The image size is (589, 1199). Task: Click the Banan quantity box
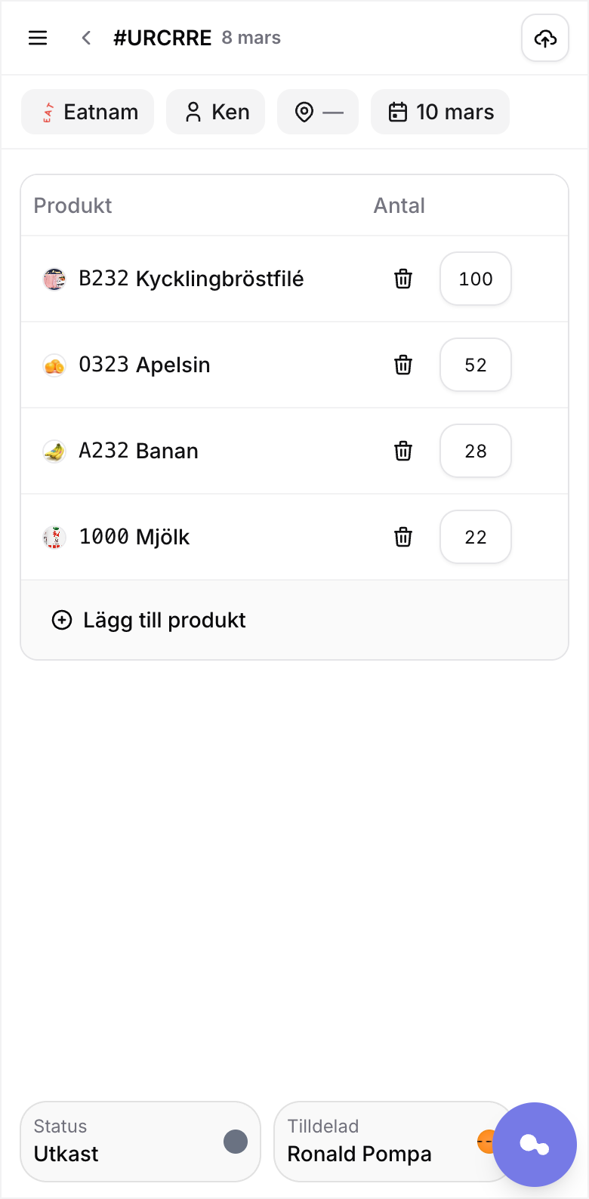point(476,451)
